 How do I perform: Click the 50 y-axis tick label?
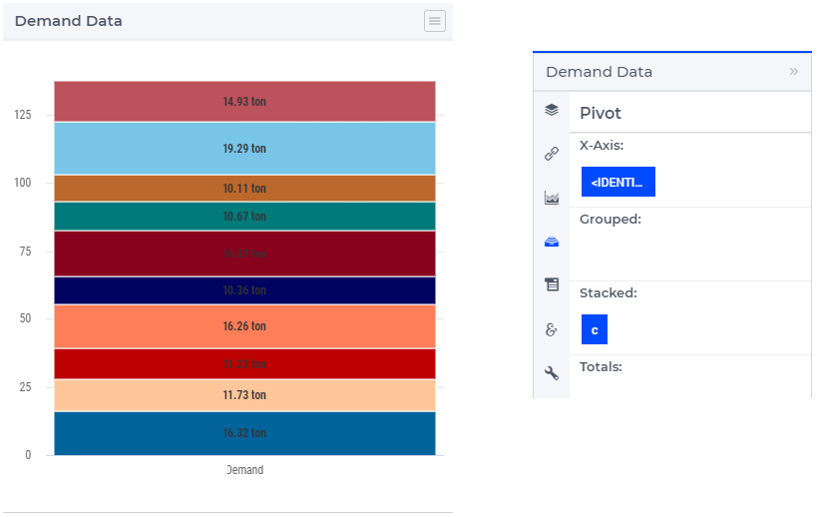pyautogui.click(x=25, y=318)
